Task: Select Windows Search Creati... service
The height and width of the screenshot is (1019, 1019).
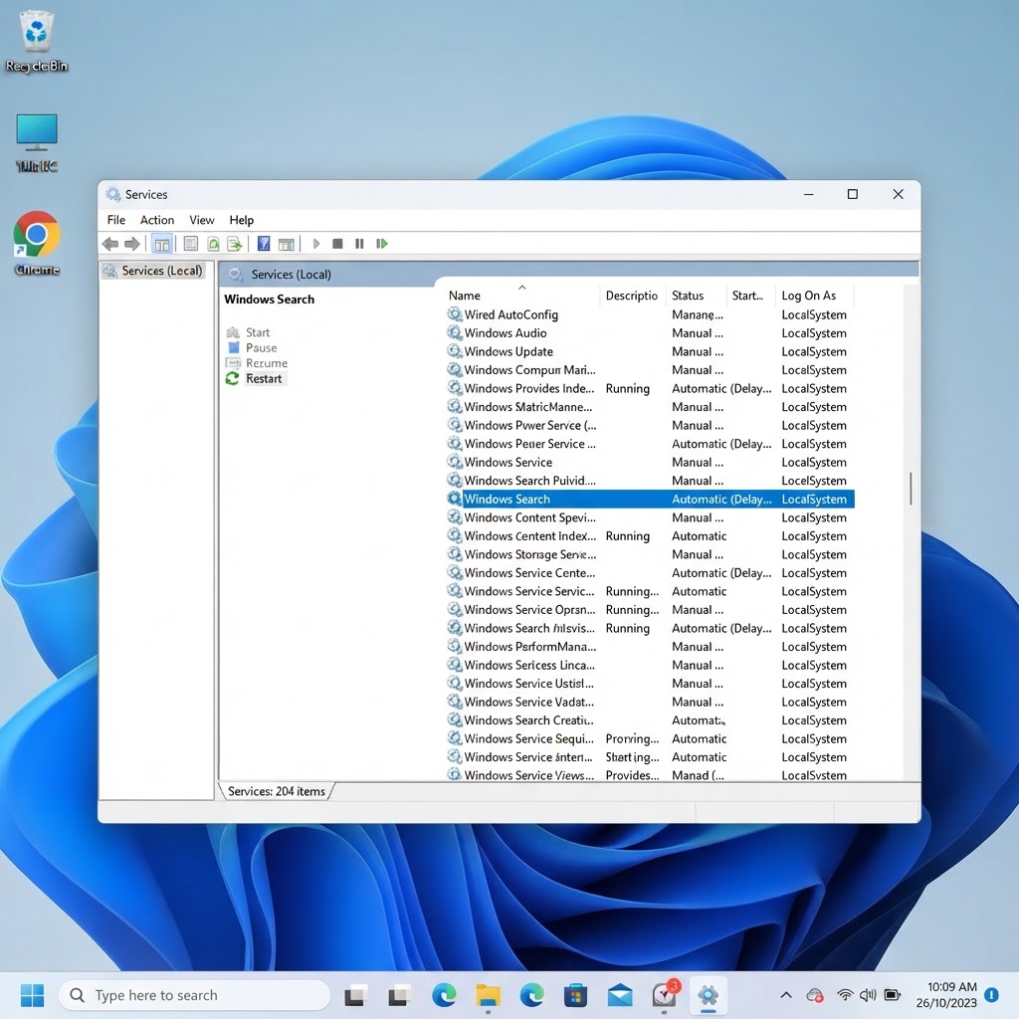Action: [650, 720]
